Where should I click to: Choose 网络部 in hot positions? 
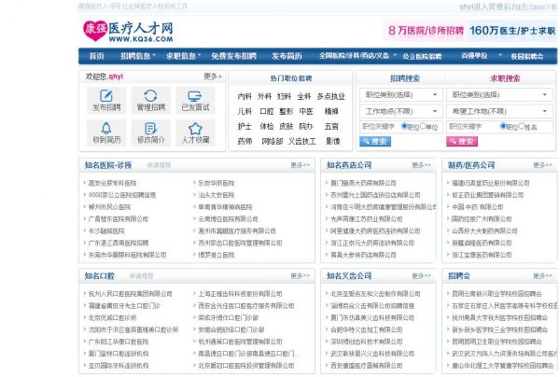(273, 142)
